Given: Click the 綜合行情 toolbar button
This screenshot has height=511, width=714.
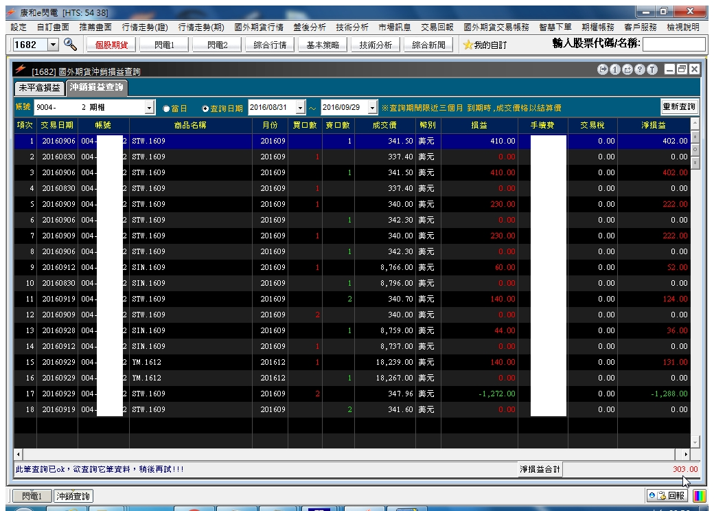Looking at the screenshot, I should click(270, 45).
